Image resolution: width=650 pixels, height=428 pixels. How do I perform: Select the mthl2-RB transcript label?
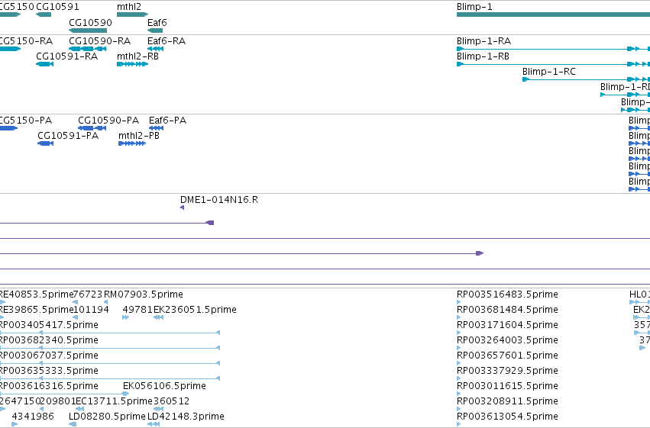coord(138,56)
